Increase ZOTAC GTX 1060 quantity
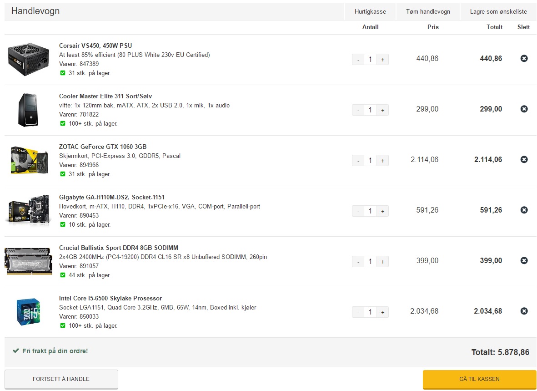This screenshot has width=537, height=391. (x=382, y=161)
